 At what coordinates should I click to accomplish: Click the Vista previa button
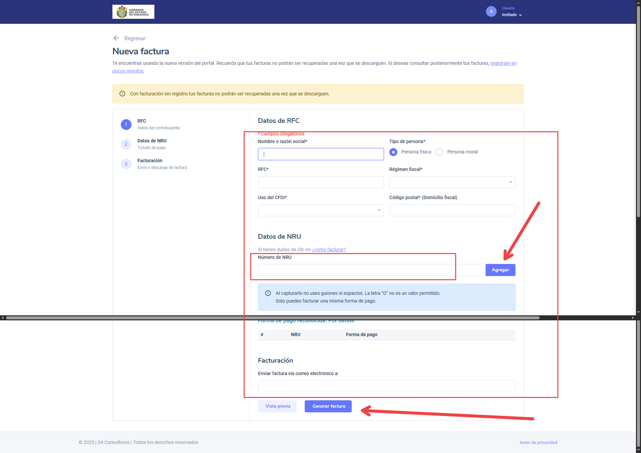[x=278, y=406]
